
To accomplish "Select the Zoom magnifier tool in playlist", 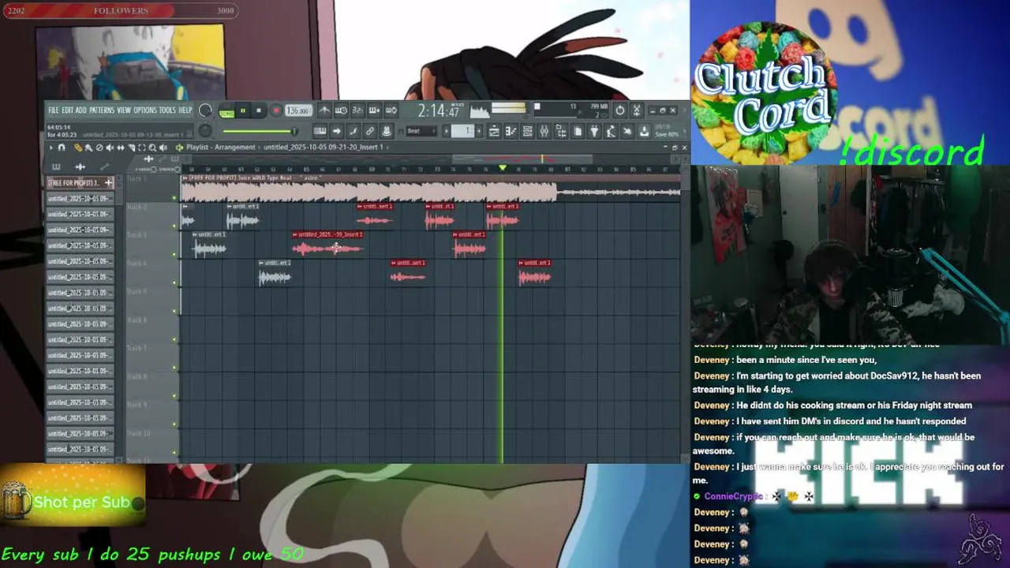I will click(152, 148).
